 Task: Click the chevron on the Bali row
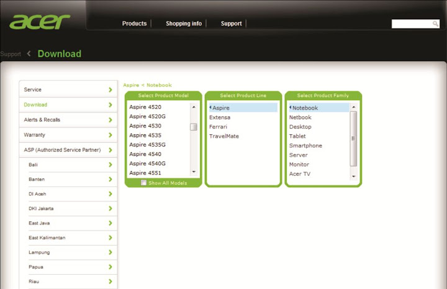[x=111, y=165]
